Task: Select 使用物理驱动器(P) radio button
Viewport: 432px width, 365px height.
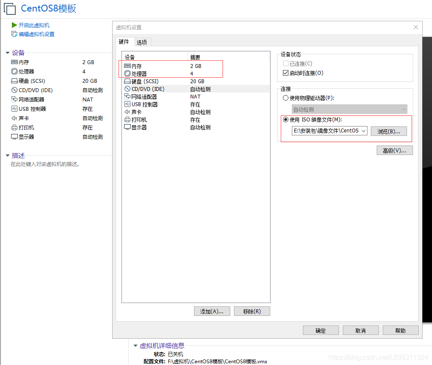Action: (x=285, y=98)
